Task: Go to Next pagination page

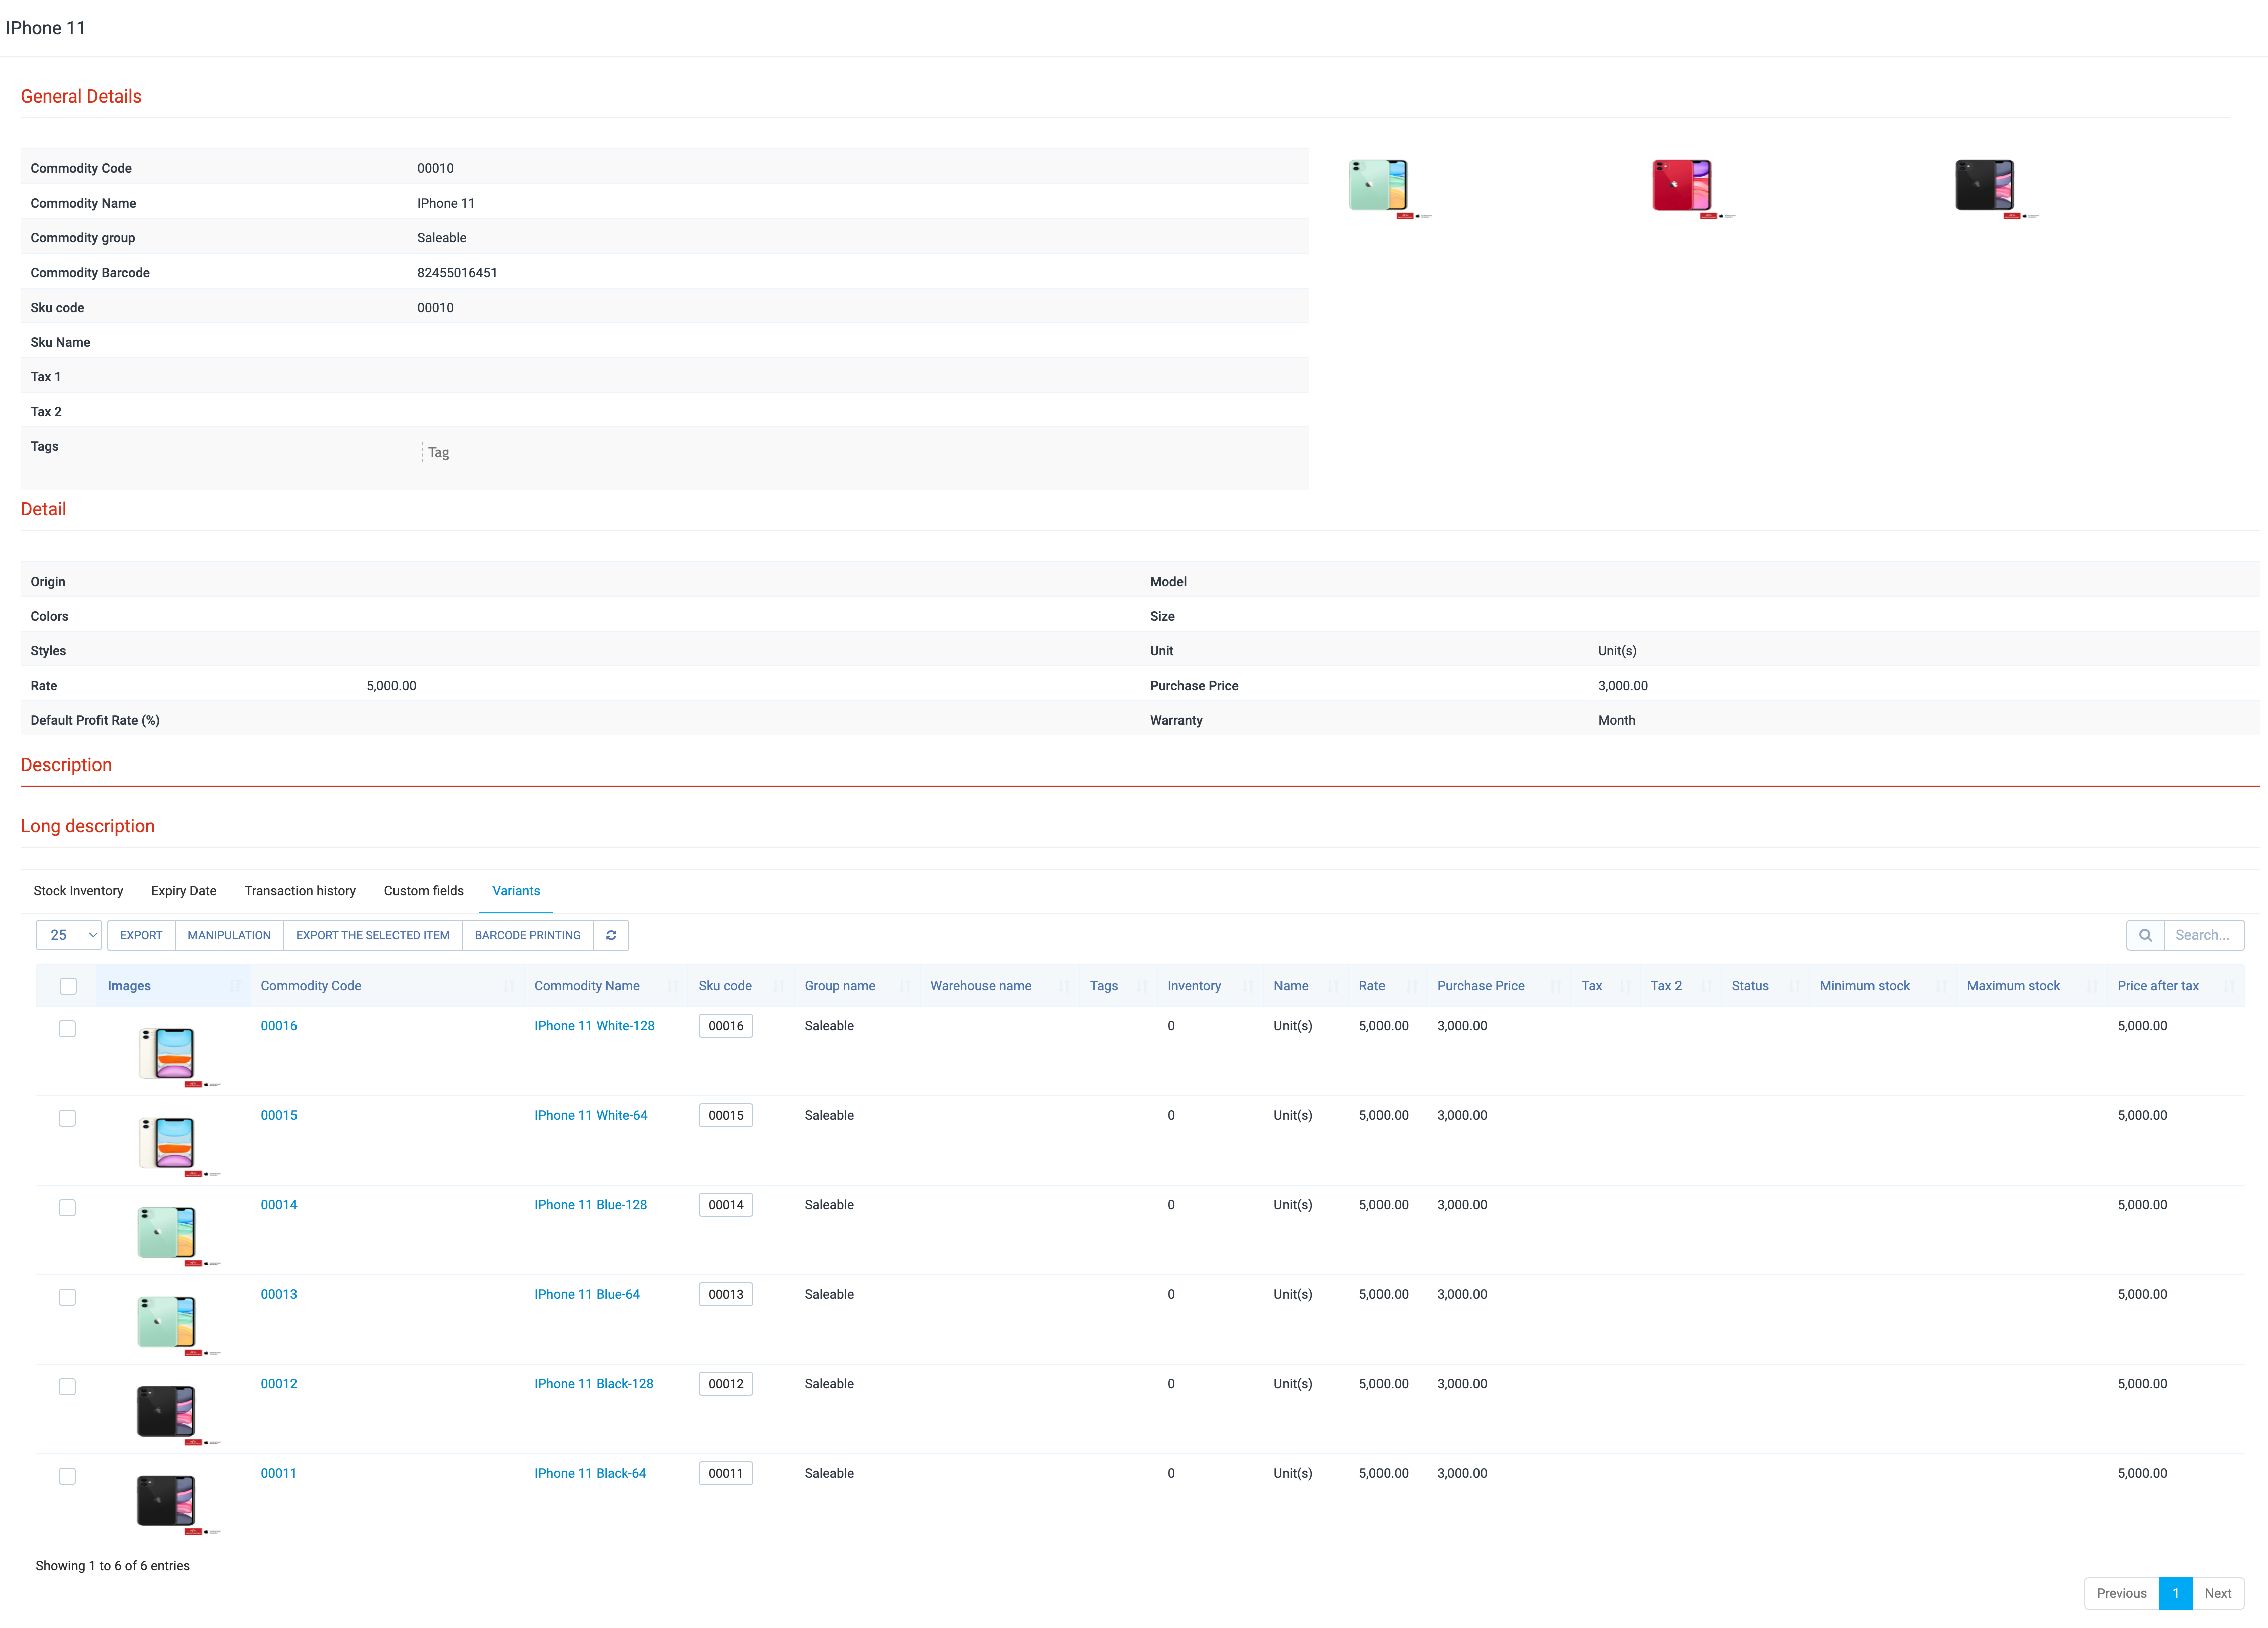Action: 2217,1593
